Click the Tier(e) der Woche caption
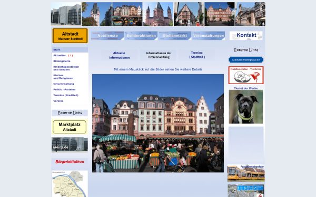The height and width of the screenshot is (197, 316). (x=245, y=88)
